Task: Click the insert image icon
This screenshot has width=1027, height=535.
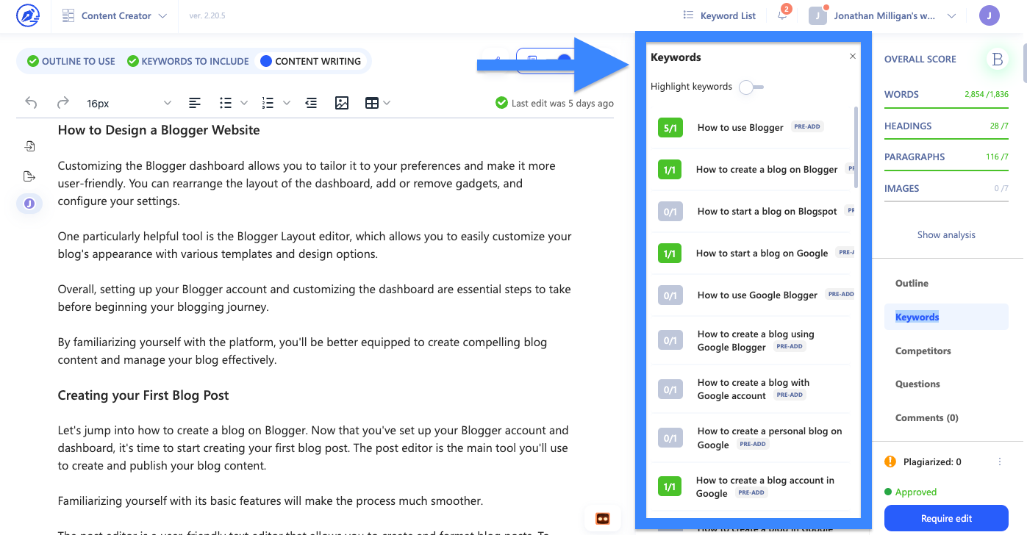Action: [342, 103]
